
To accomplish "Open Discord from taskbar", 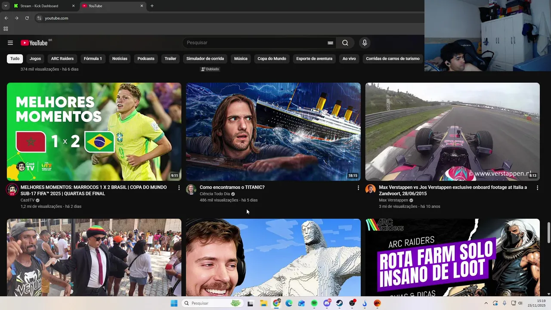I will pyautogui.click(x=327, y=303).
